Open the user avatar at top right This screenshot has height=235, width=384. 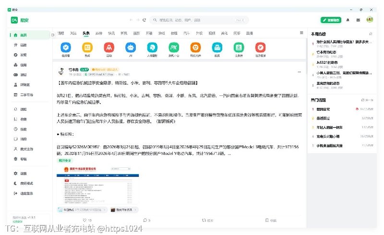370,20
